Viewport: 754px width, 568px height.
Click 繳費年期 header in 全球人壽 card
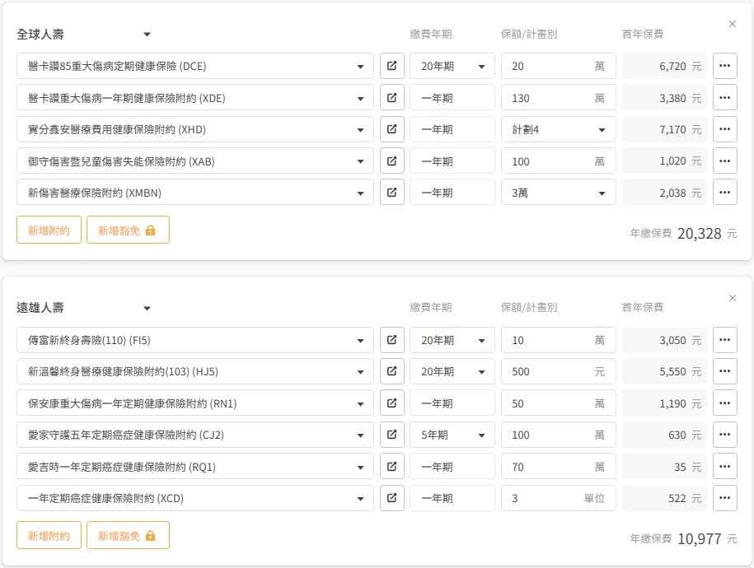point(431,34)
